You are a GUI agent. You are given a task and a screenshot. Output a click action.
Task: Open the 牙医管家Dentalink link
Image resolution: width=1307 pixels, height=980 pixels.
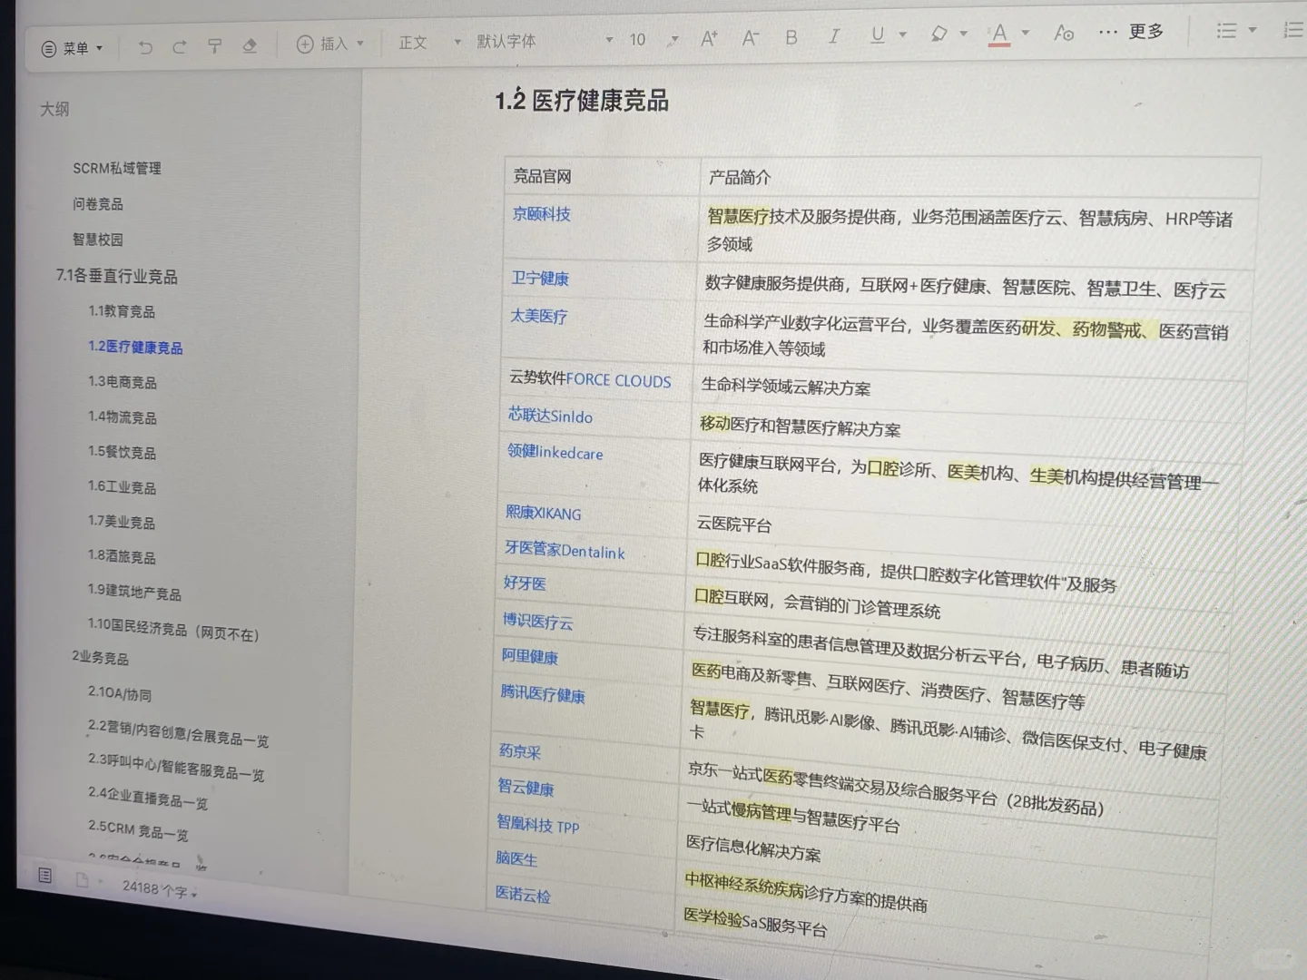[x=565, y=550]
